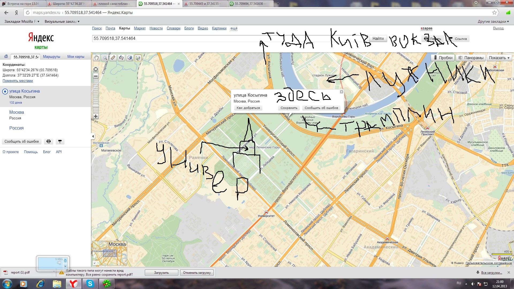Click Как добраться in balloon

pos(248,108)
